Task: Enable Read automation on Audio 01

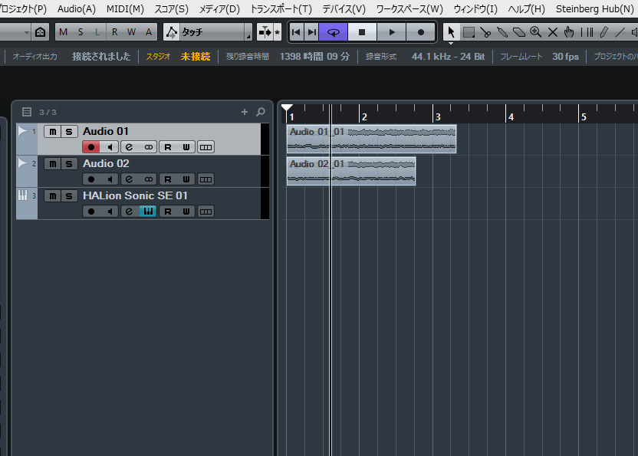Action: (x=168, y=147)
